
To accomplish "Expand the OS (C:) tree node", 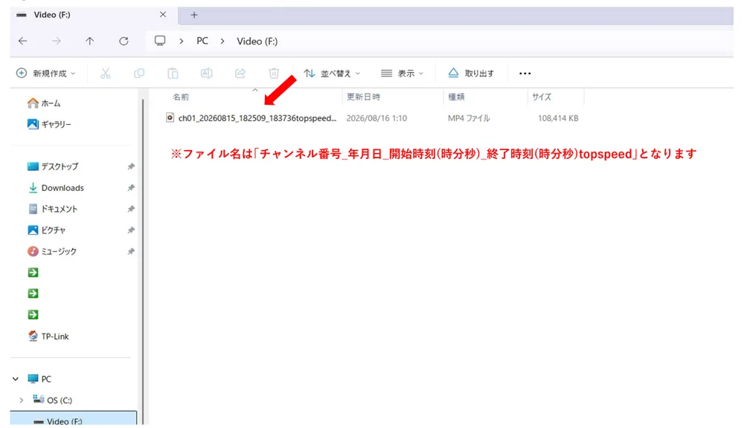I will 22,401.
